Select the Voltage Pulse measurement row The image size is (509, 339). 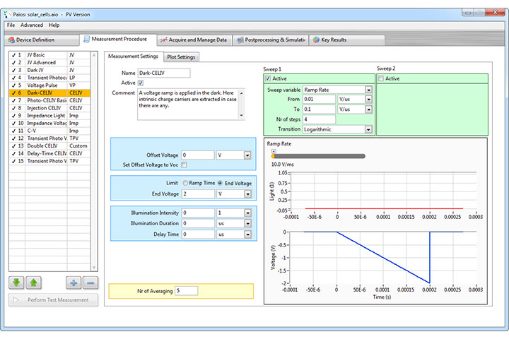click(49, 85)
